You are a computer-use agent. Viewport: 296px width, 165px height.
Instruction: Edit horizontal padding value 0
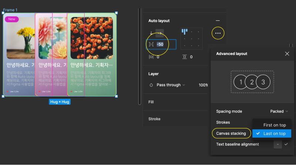point(158,57)
